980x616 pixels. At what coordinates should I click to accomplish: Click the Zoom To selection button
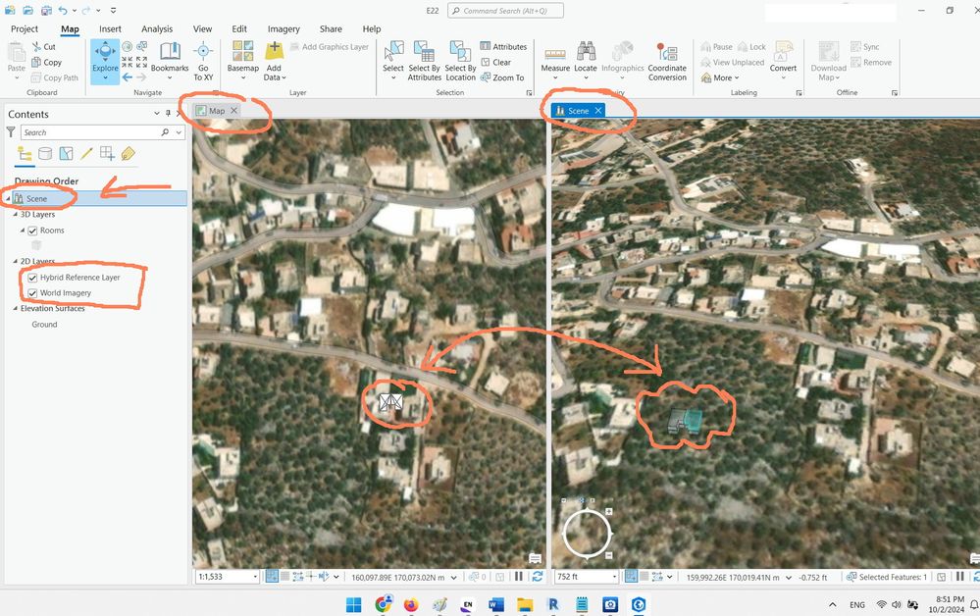pyautogui.click(x=502, y=77)
